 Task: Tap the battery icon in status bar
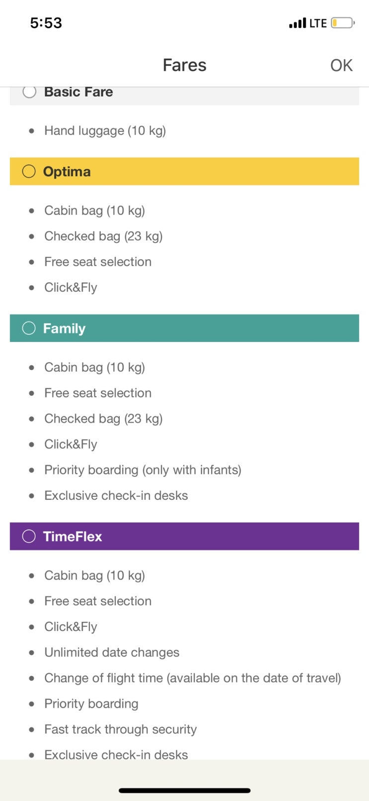(343, 23)
